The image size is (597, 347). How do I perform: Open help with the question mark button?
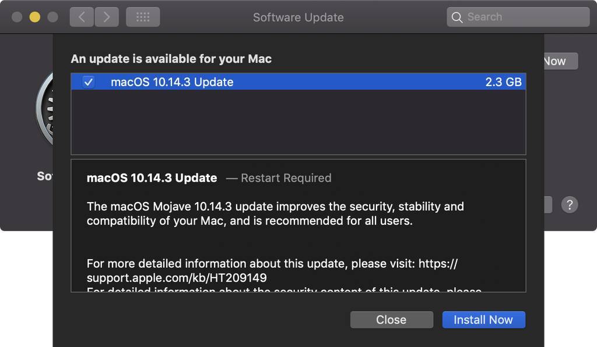(x=570, y=205)
